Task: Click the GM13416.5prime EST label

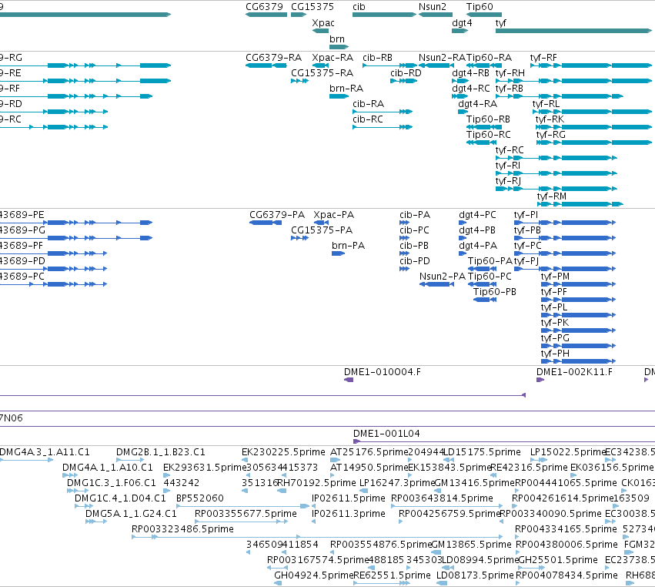Action: point(475,483)
